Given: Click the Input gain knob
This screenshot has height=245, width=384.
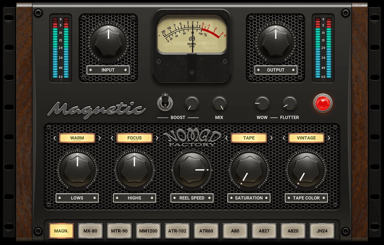Looking at the screenshot, I should click(x=108, y=41).
